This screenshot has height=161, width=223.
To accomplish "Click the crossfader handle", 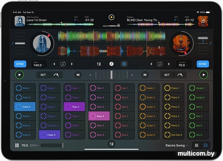I will (x=111, y=75).
